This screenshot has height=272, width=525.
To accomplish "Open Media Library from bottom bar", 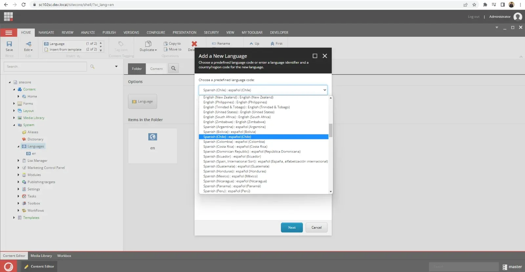I will point(41,256).
